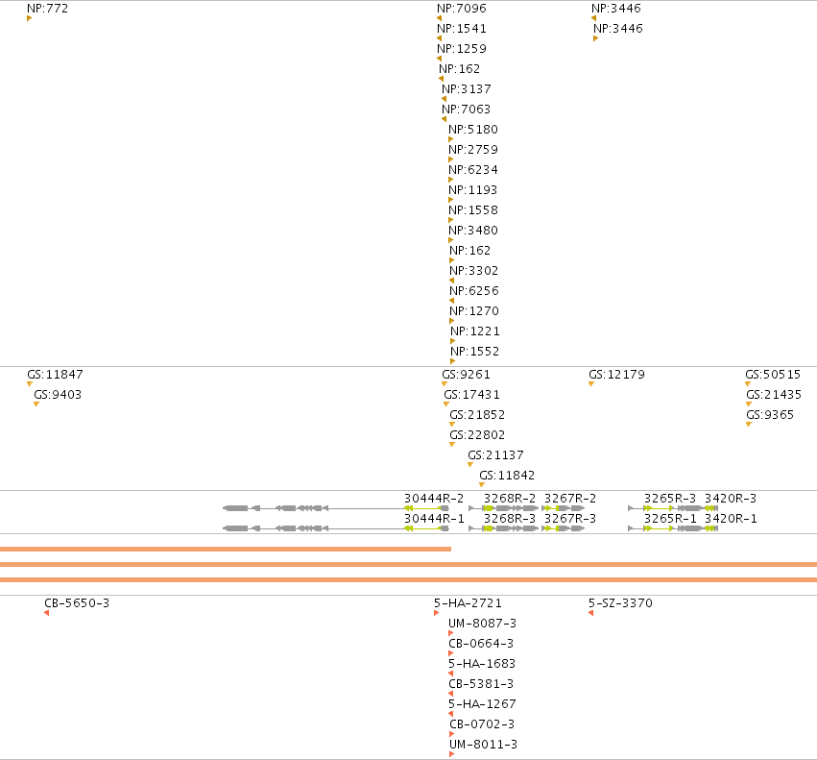The height and width of the screenshot is (760, 817).
Task: Click the GS:21435 label
Action: [774, 395]
